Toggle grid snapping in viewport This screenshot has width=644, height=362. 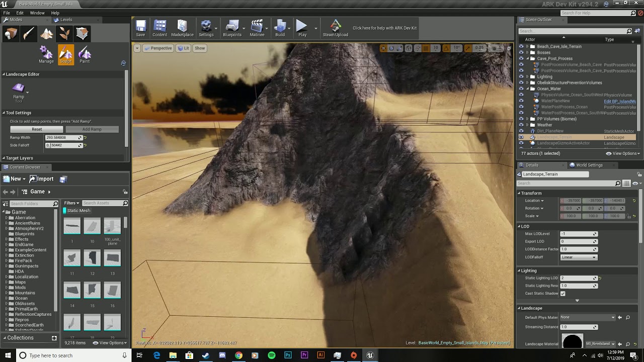426,48
